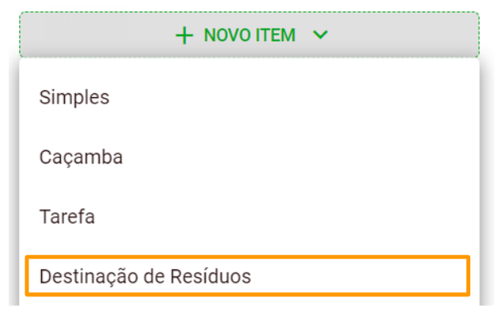This screenshot has height=316, width=498.
Task: Add a Caçamba item
Action: (81, 157)
